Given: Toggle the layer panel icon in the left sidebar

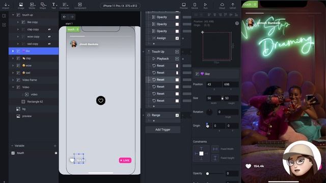Looking at the screenshot, I should point(4,16).
